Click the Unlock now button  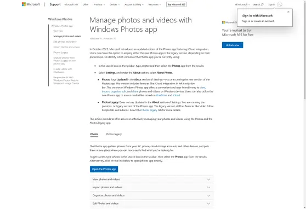coord(233,45)
